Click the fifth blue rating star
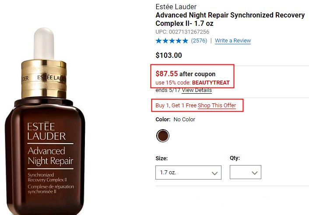This screenshot has height=215, width=309. [185, 41]
